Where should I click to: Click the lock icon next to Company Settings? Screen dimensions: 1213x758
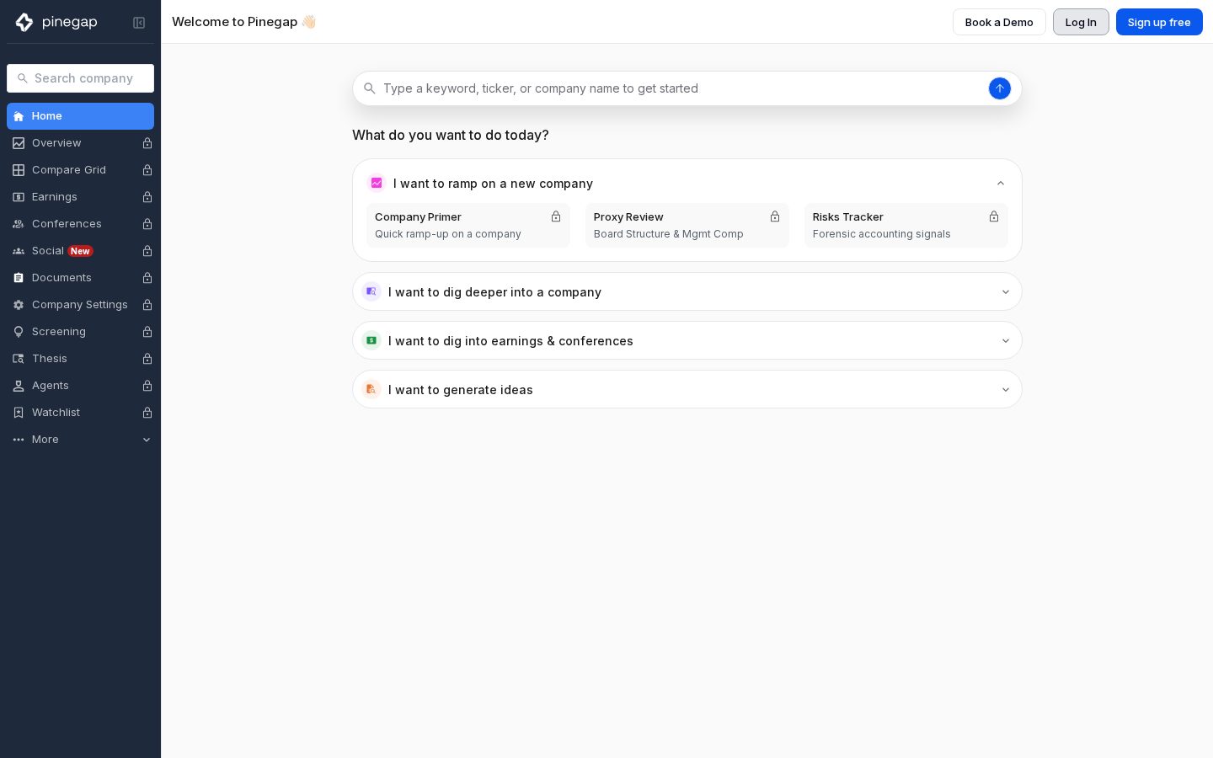pos(147,305)
